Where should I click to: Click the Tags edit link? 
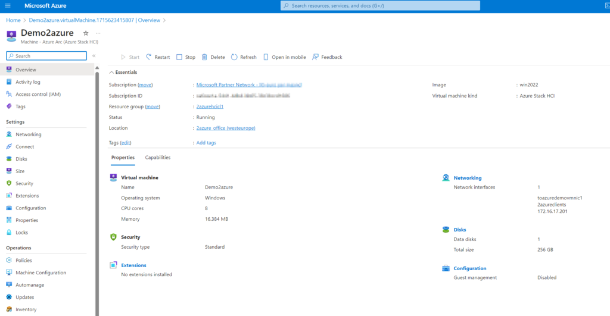point(126,143)
